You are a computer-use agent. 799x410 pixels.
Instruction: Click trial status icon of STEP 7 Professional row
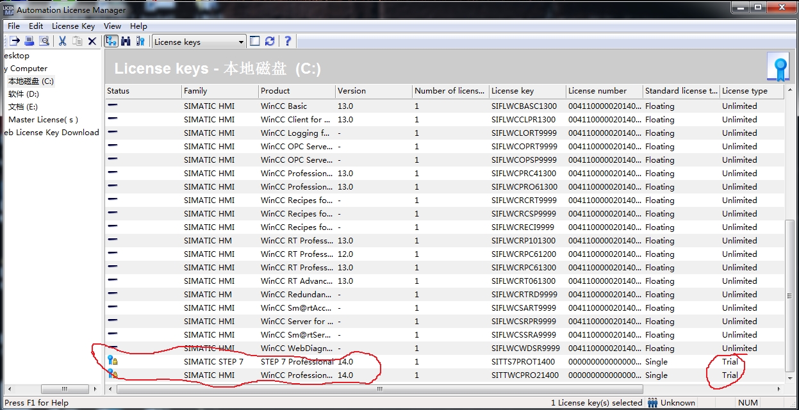pos(112,361)
